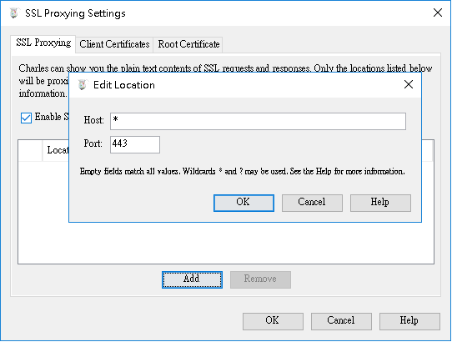The height and width of the screenshot is (342, 452).
Task: Close the Edit Location dialog
Action: coord(409,84)
